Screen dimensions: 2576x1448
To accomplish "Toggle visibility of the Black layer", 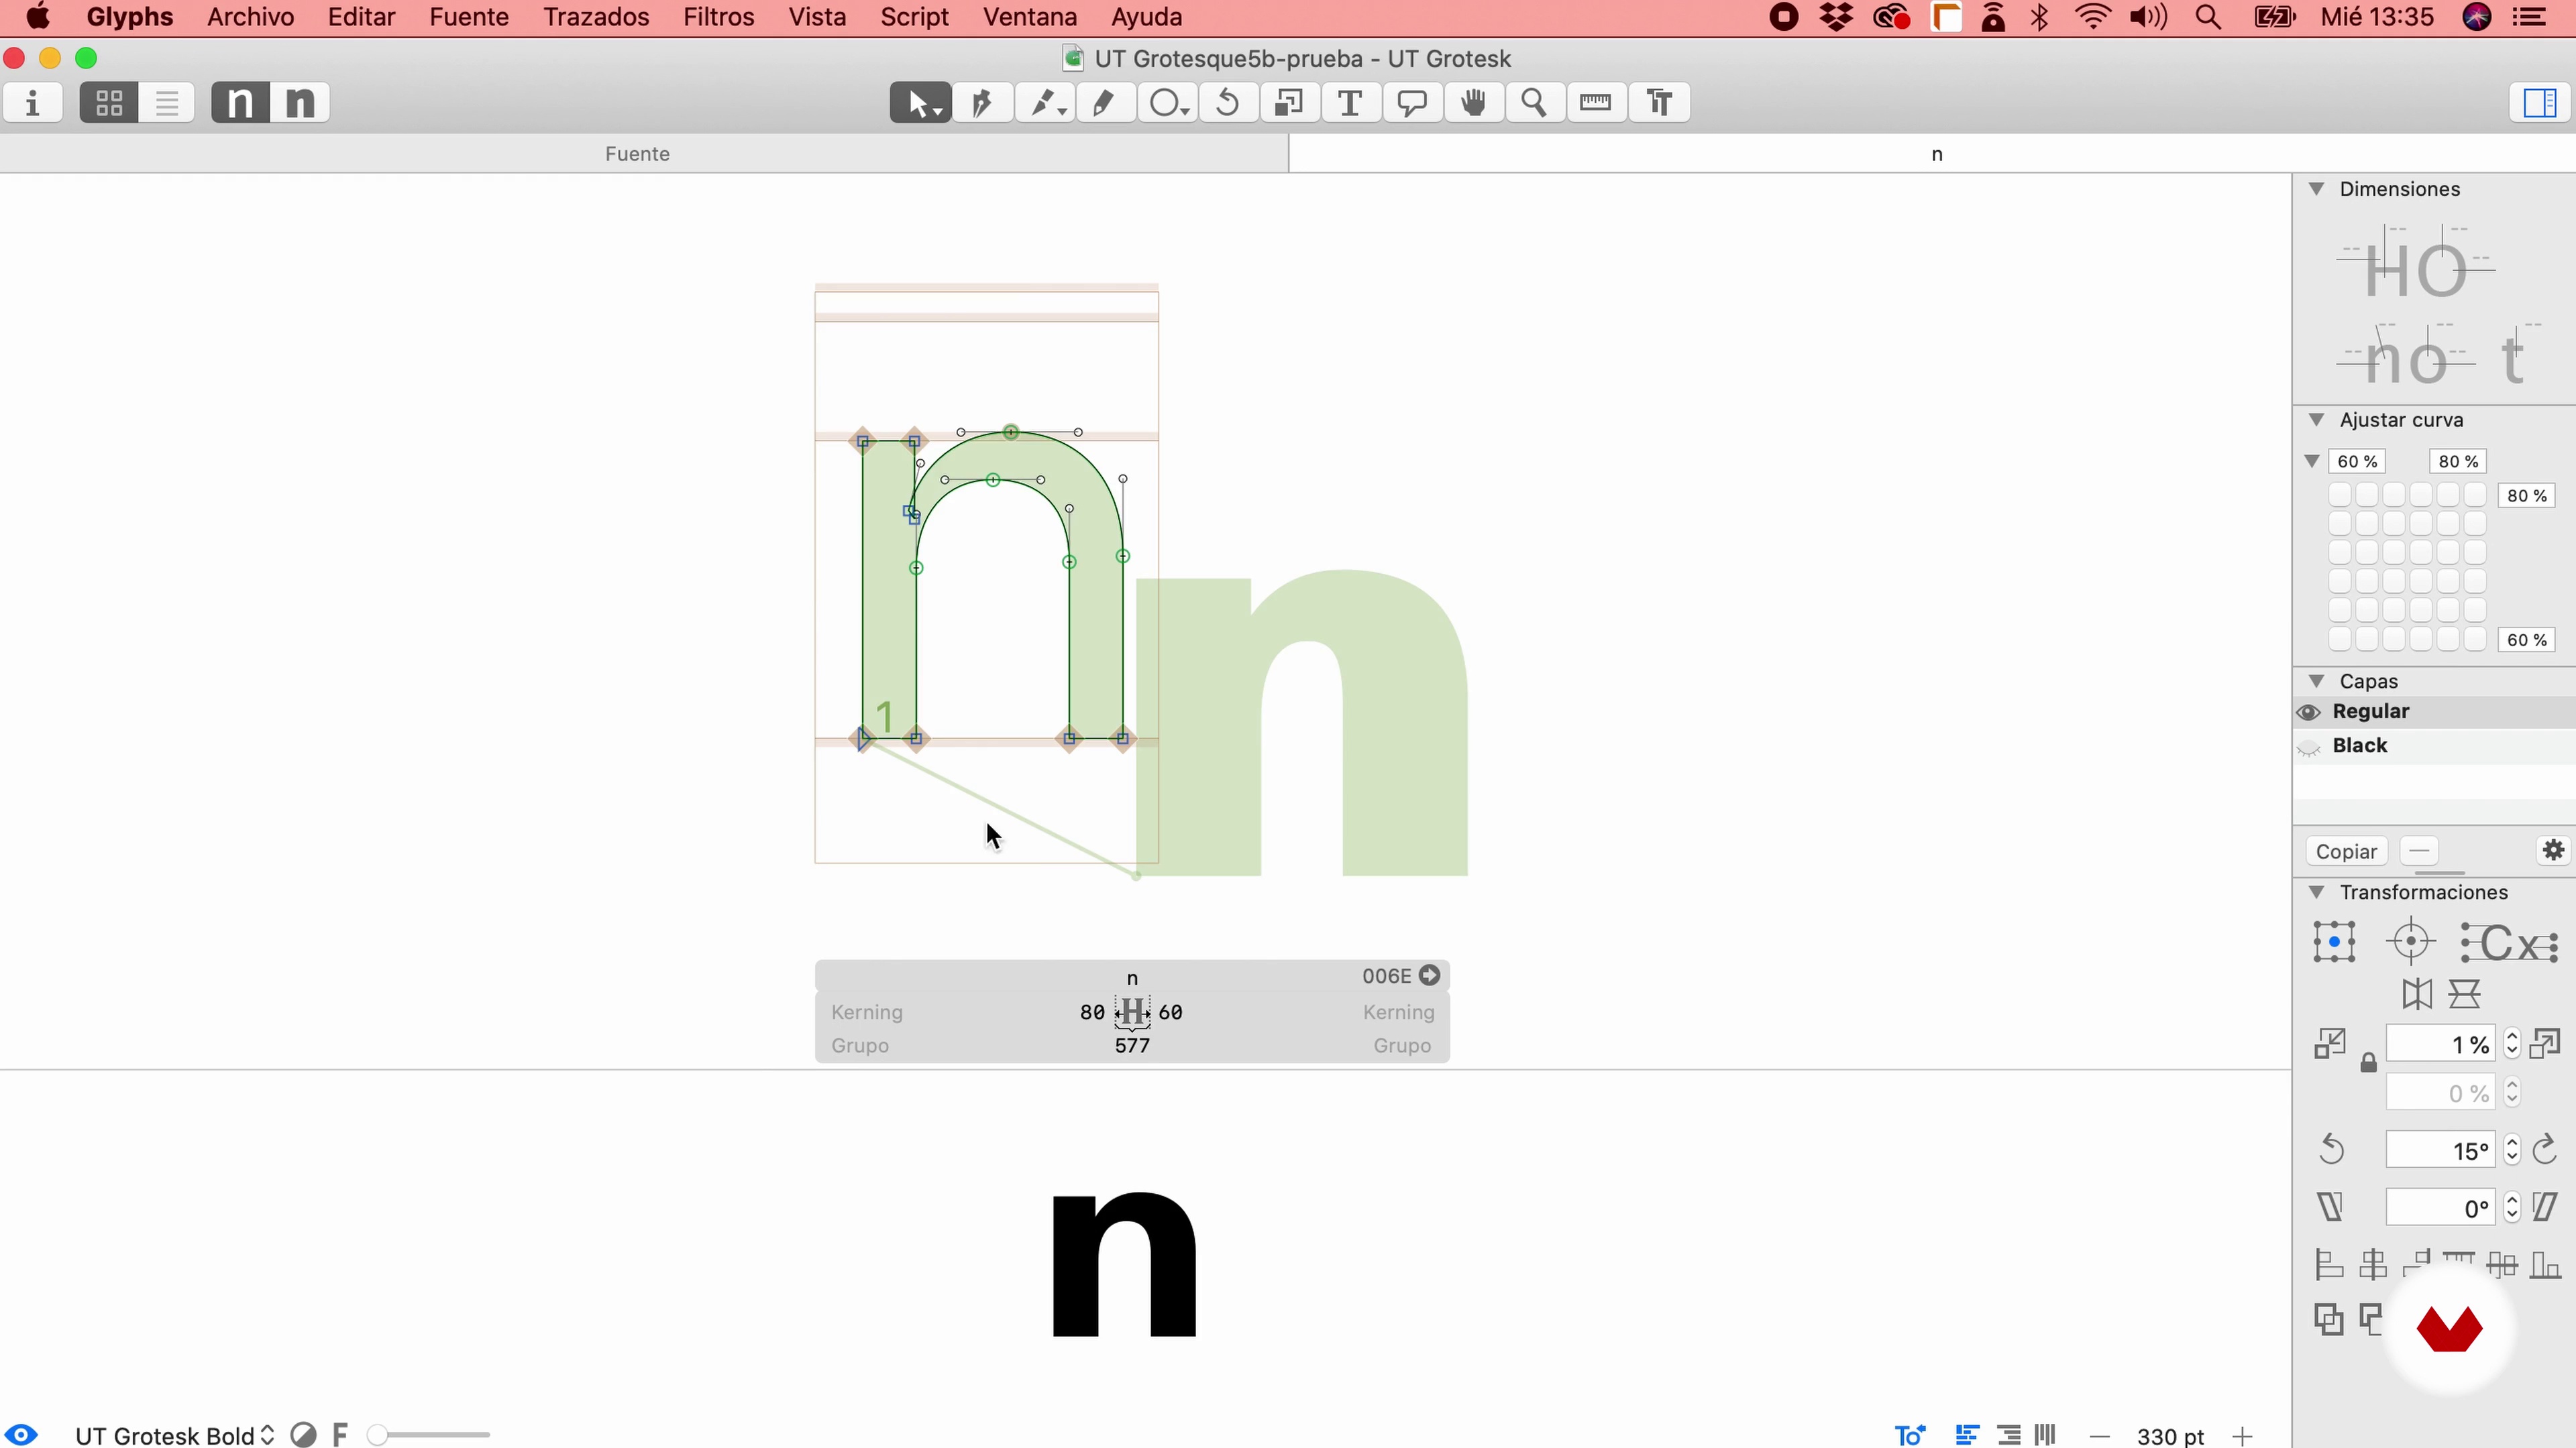I will coord(2308,747).
